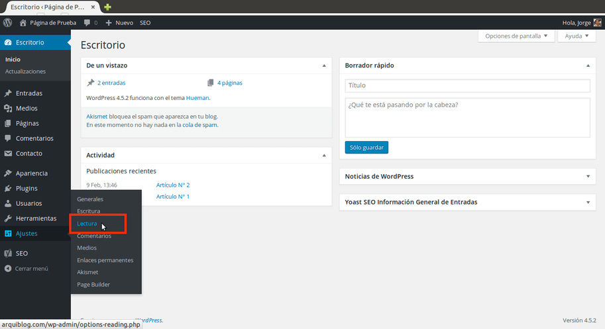Open a new browser tab with the green plus
This screenshot has width=605, height=329.
pyautogui.click(x=107, y=7)
